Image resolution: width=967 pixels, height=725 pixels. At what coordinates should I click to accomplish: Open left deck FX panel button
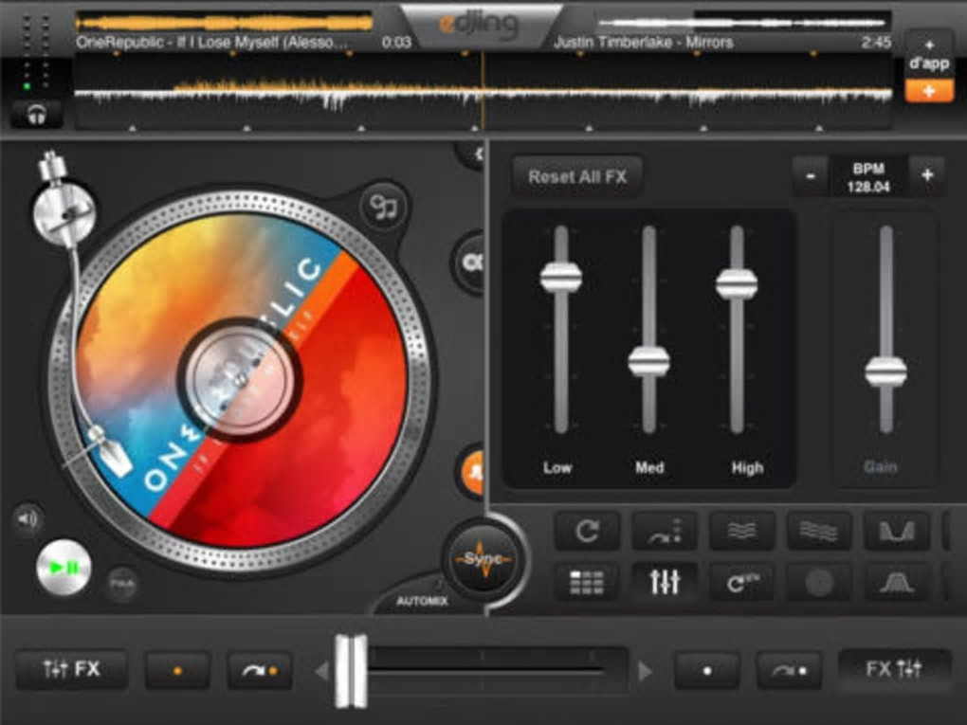click(71, 669)
